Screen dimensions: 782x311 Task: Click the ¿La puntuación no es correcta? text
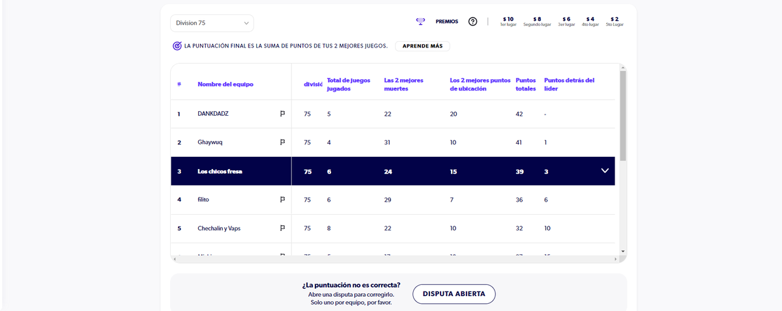pos(351,285)
